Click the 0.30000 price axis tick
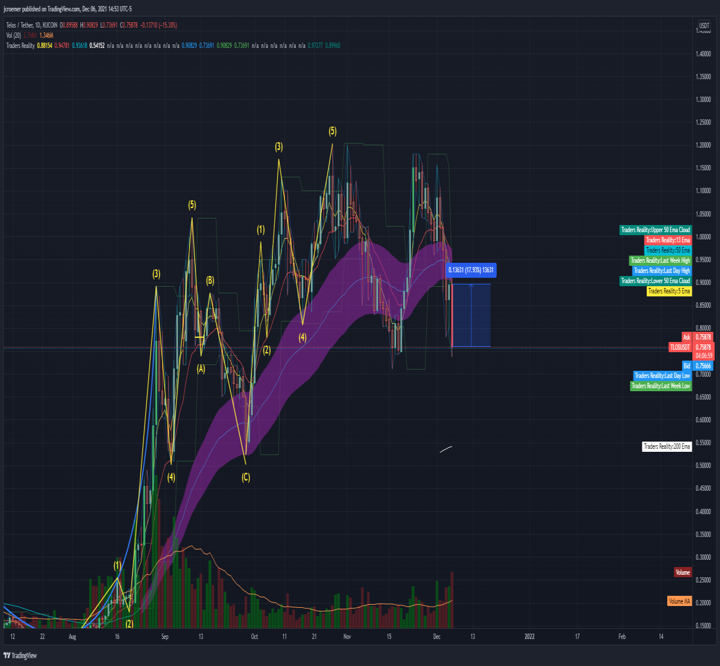Image resolution: width=720 pixels, height=666 pixels. [704, 557]
